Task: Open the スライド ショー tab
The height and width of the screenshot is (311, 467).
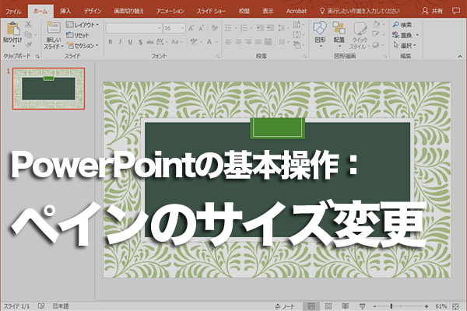Action: 211,12
